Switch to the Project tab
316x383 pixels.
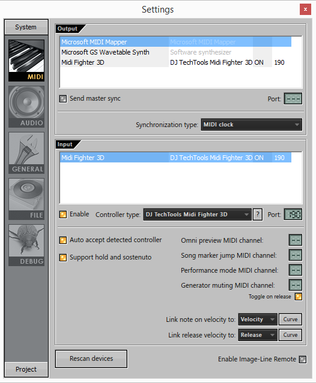point(26,369)
